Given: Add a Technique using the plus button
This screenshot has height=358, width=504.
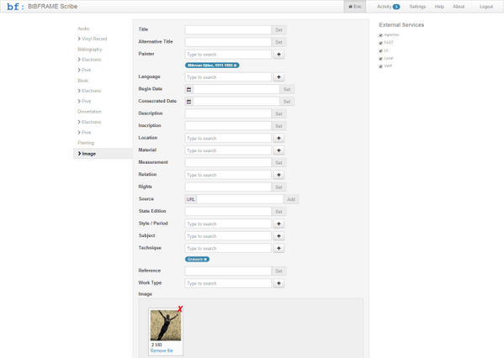Looking at the screenshot, I should 279,248.
